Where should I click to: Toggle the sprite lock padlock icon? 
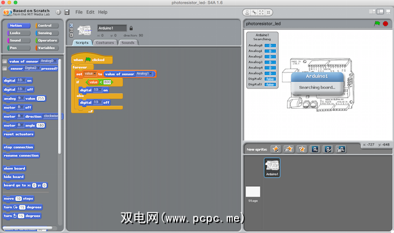(131, 28)
